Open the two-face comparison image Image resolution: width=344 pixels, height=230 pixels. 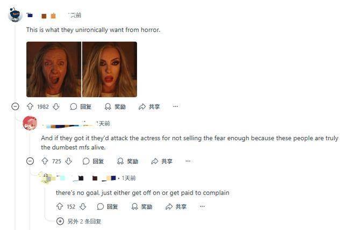pyautogui.click(x=82, y=69)
